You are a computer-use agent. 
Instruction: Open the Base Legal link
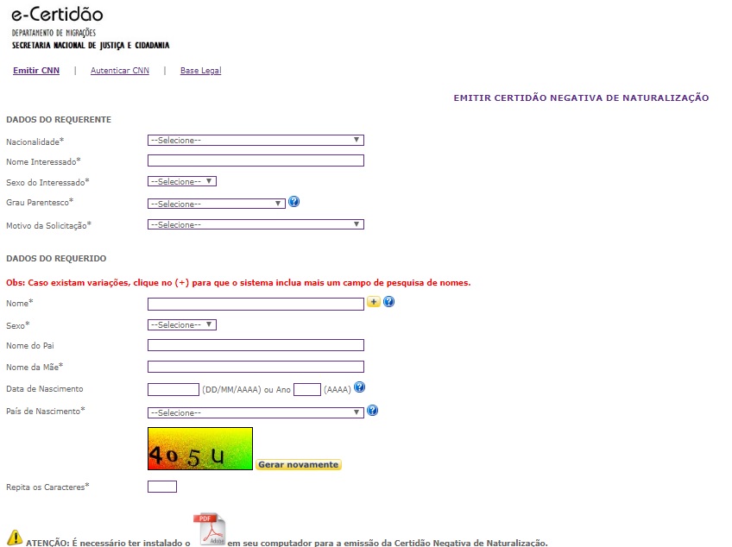point(201,71)
